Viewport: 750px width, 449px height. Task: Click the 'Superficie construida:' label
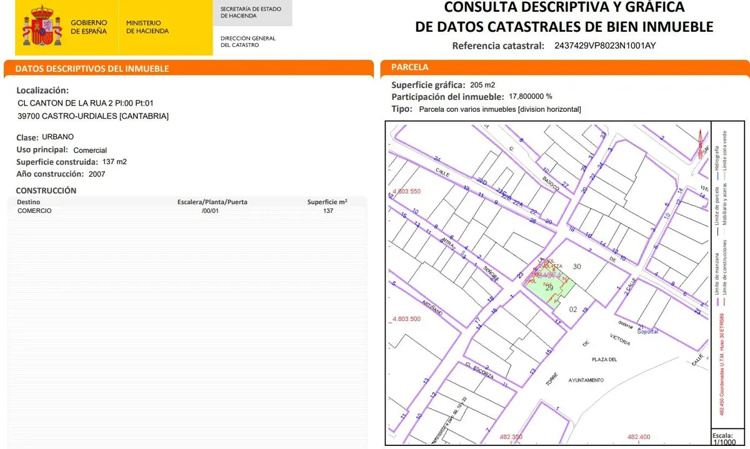point(57,162)
